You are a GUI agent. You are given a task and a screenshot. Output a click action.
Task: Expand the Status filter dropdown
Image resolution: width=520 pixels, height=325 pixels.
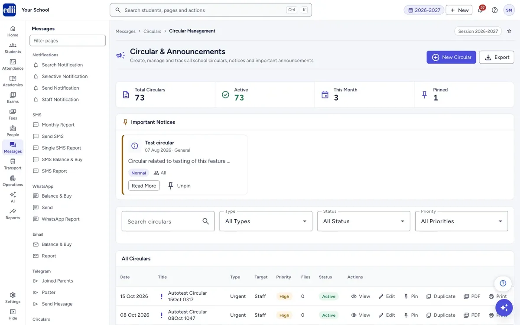[364, 221]
